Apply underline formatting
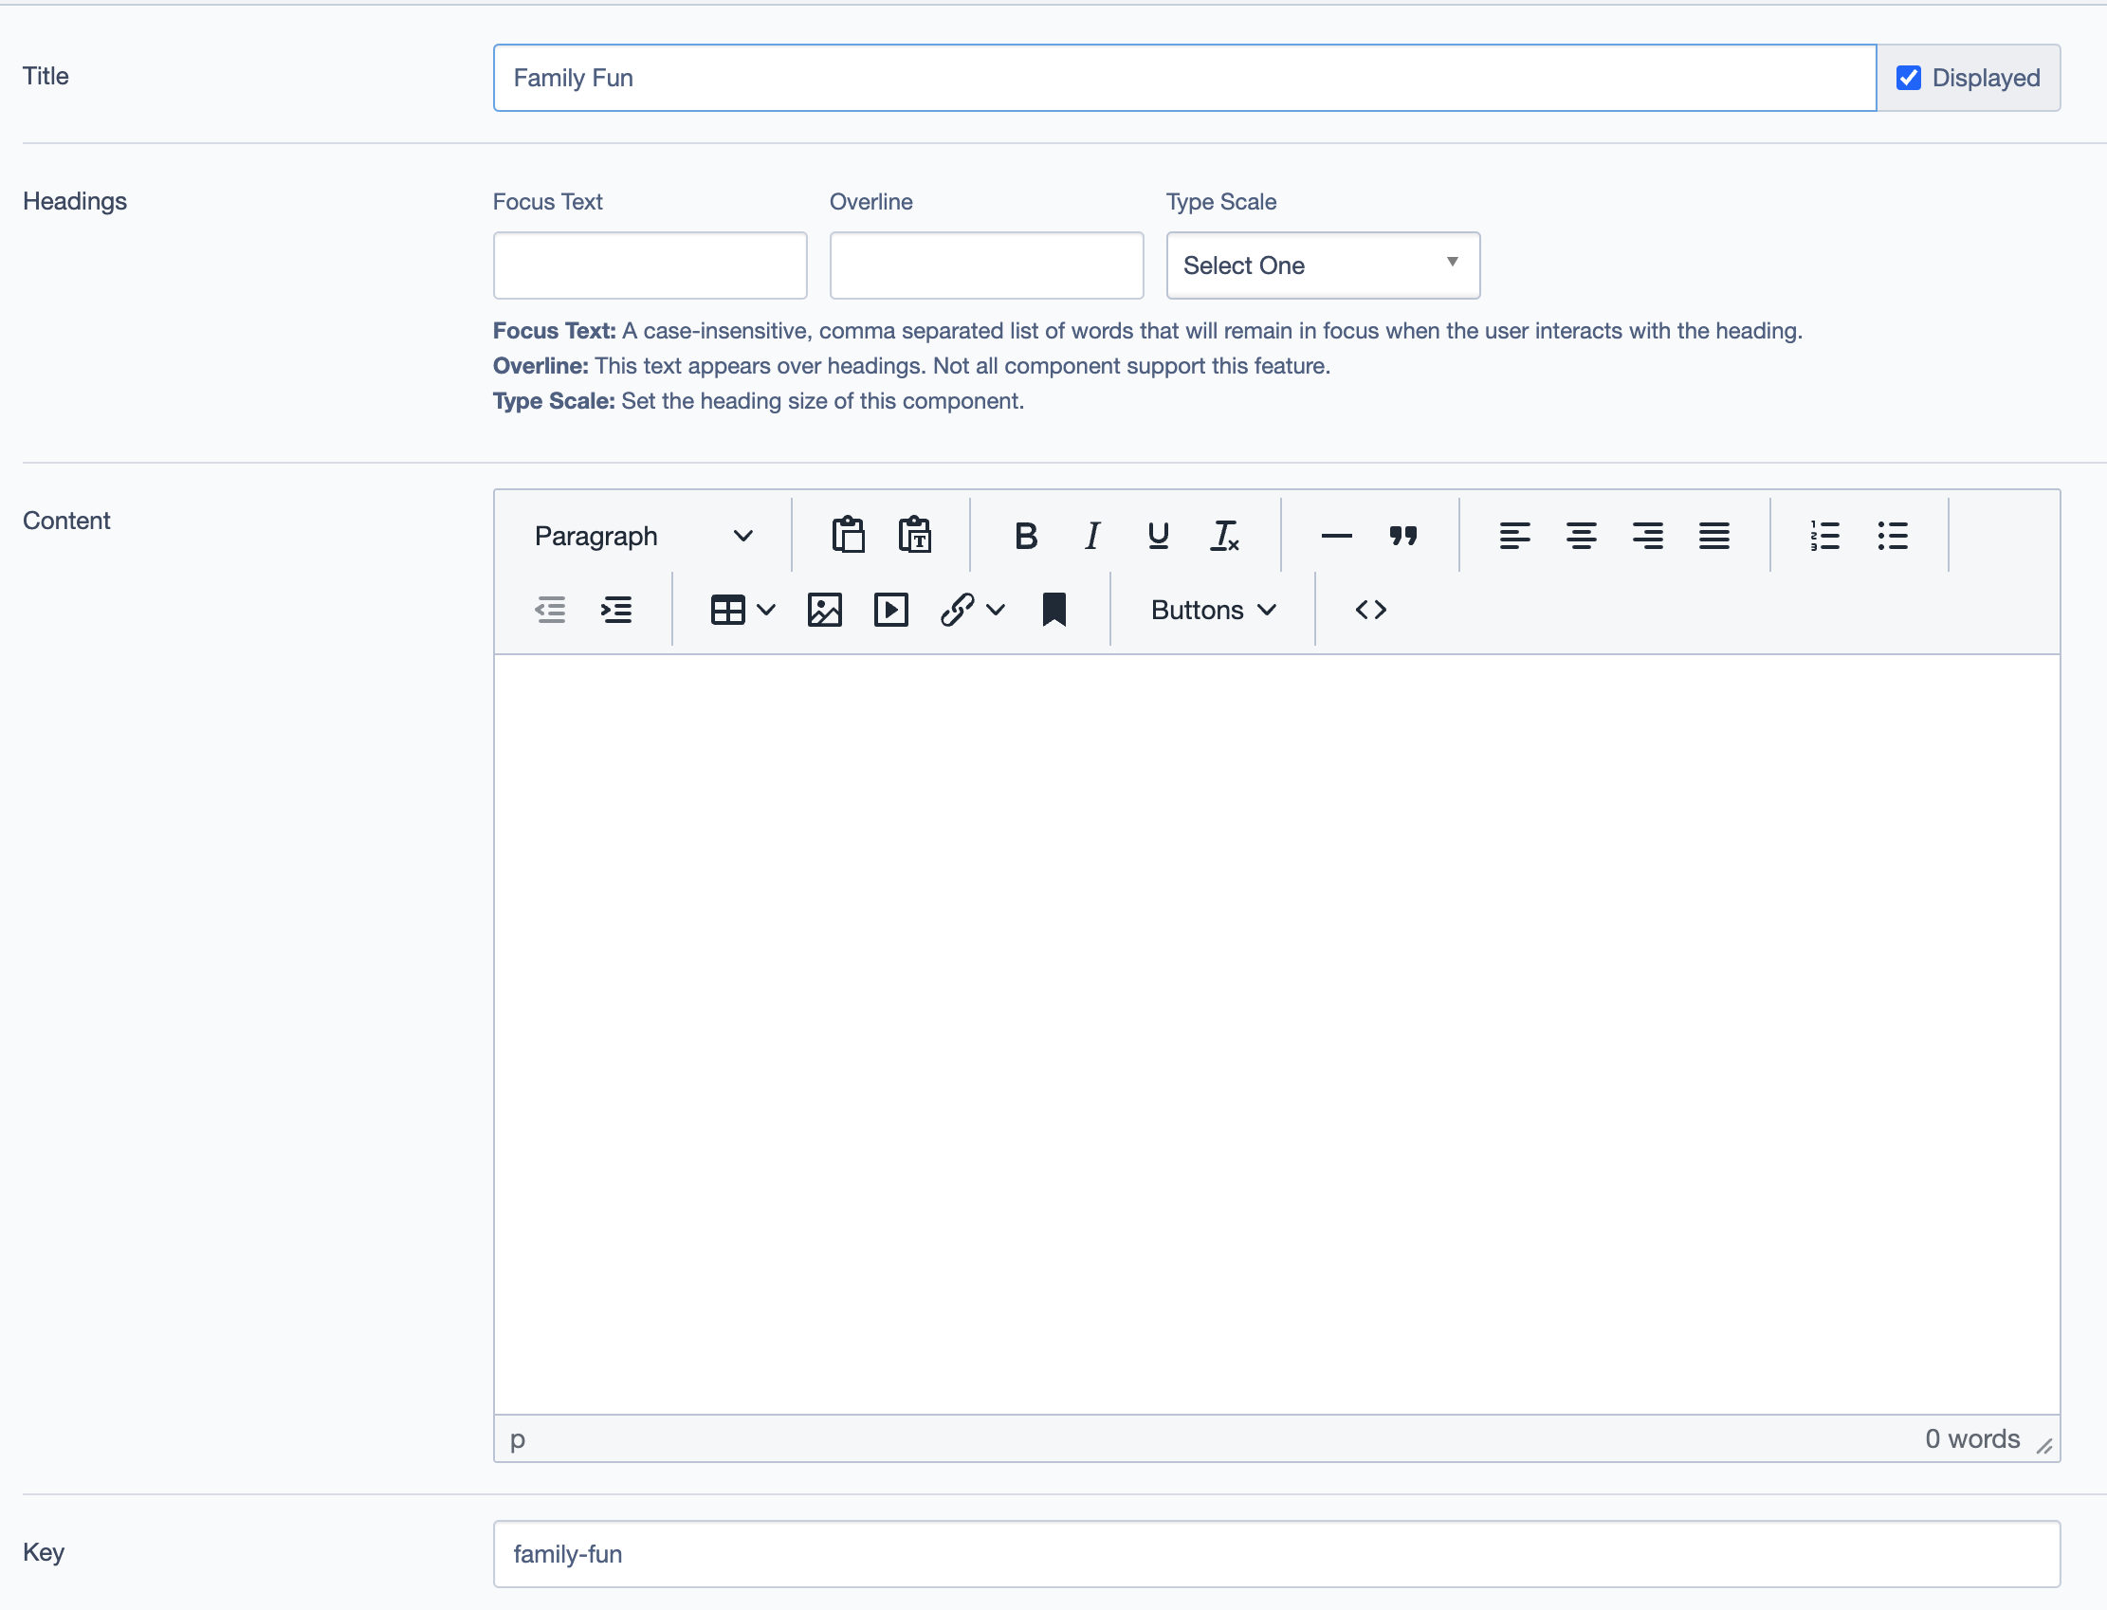This screenshot has width=2107, height=1610. pyautogui.click(x=1158, y=536)
